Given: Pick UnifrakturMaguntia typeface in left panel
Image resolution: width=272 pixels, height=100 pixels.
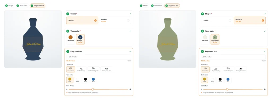Looking at the screenshot, I should (x=93, y=69).
